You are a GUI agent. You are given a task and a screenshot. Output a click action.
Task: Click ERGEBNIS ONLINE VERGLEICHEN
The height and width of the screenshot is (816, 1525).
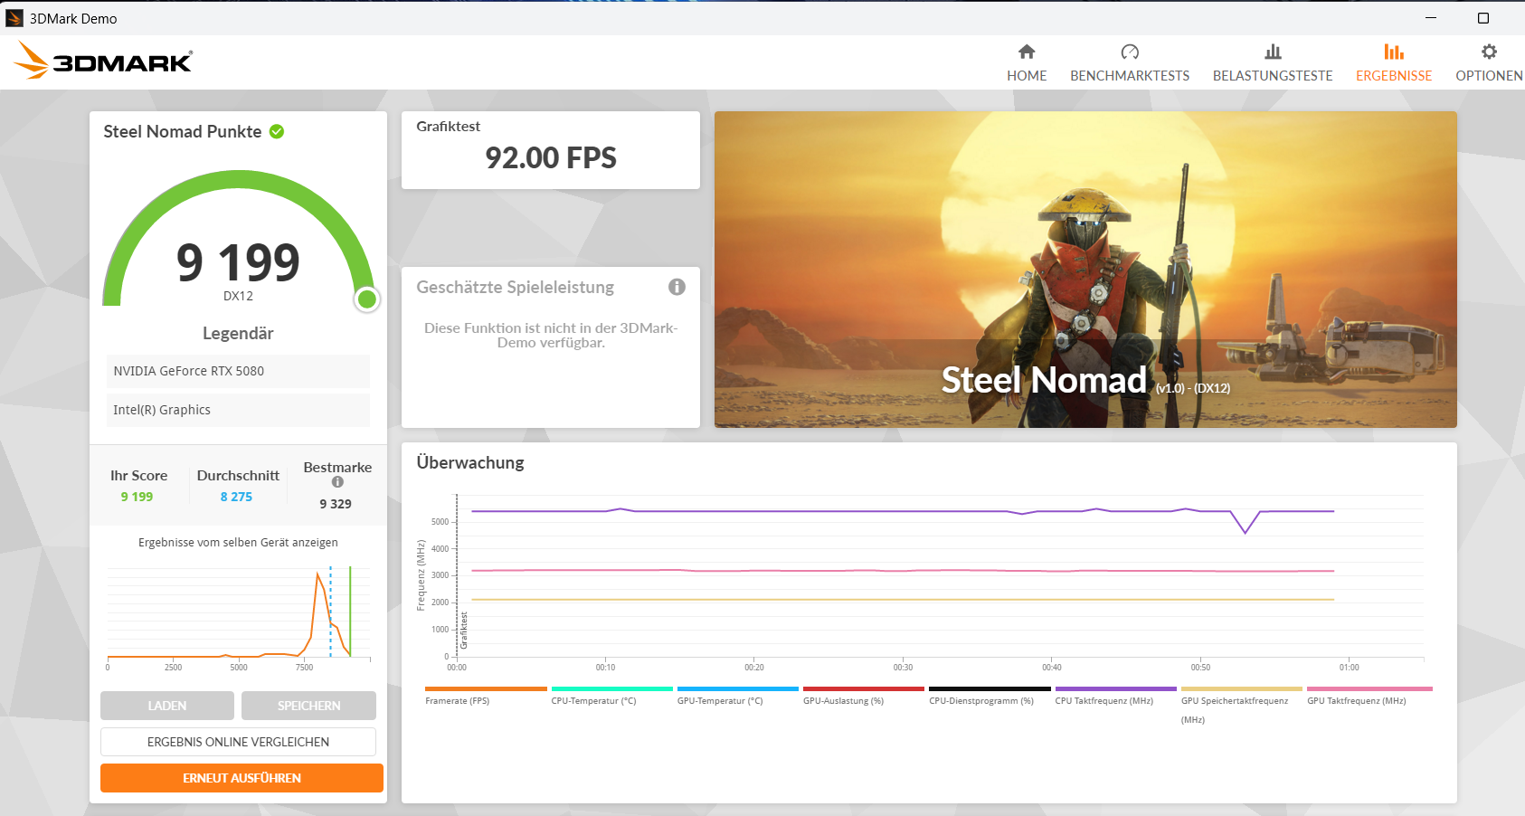238,741
